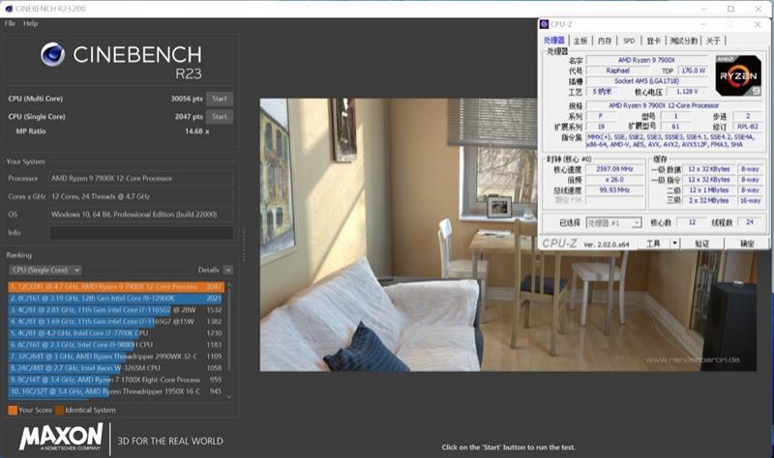Click the Identical System legend swatch
774x458 pixels.
(59, 411)
